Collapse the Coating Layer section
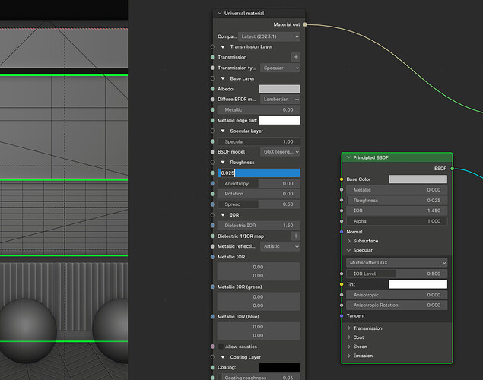 tap(223, 357)
